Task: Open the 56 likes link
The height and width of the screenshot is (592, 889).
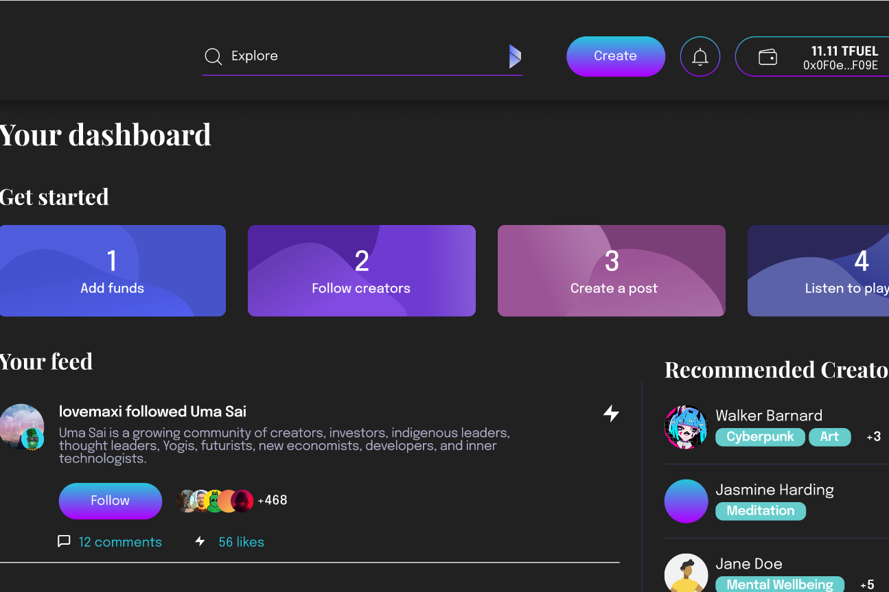Action: pos(241,542)
